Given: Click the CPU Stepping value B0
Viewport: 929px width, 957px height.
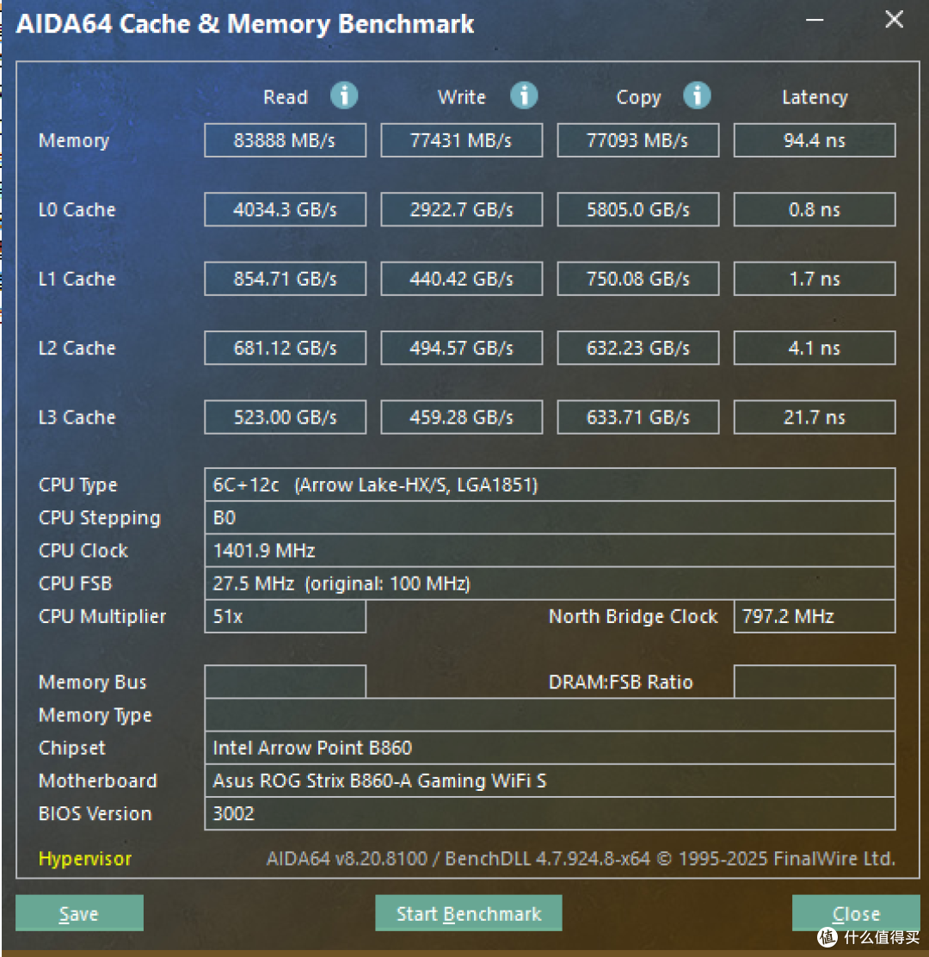Looking at the screenshot, I should (x=550, y=517).
